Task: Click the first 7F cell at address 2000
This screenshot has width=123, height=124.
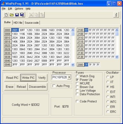Action: [86, 65]
